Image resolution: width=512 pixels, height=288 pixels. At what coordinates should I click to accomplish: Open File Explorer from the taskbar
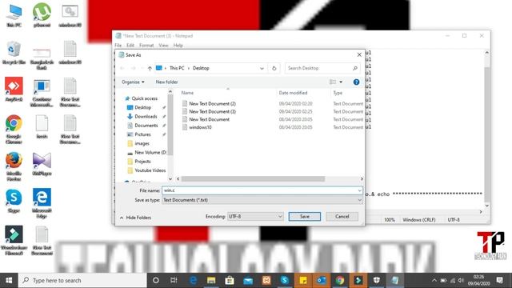coord(211,280)
